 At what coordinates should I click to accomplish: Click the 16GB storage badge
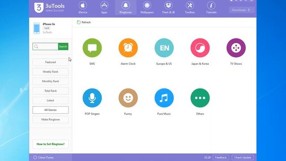46,28
